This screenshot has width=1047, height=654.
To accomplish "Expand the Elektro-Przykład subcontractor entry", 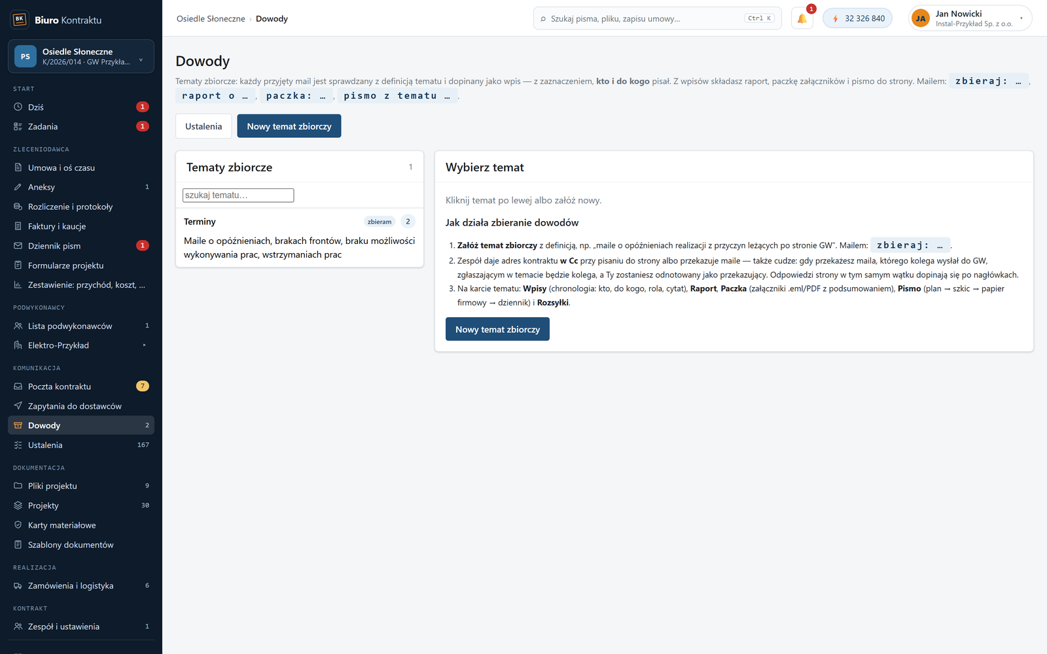I will pos(81,345).
